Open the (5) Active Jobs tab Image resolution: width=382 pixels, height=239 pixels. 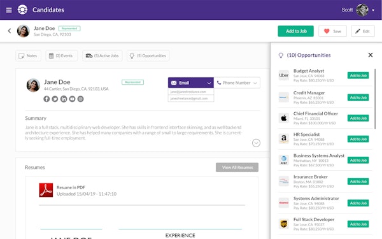tap(102, 56)
